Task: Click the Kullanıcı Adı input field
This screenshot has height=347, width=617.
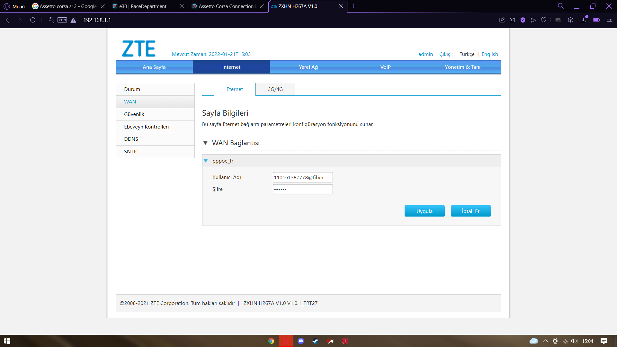Action: [303, 177]
